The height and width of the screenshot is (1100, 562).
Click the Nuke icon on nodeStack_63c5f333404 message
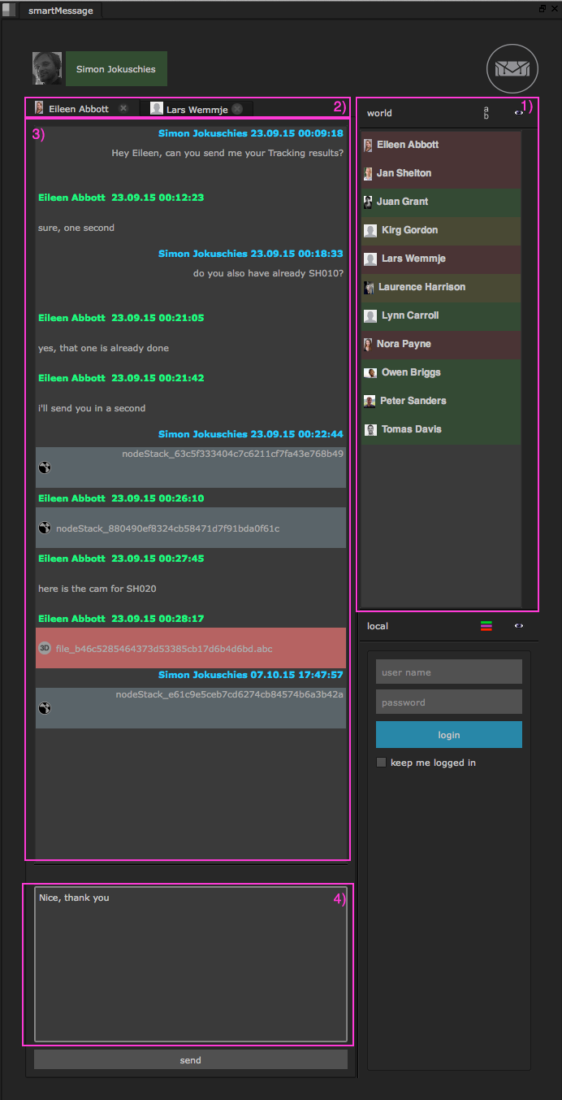pyautogui.click(x=45, y=467)
